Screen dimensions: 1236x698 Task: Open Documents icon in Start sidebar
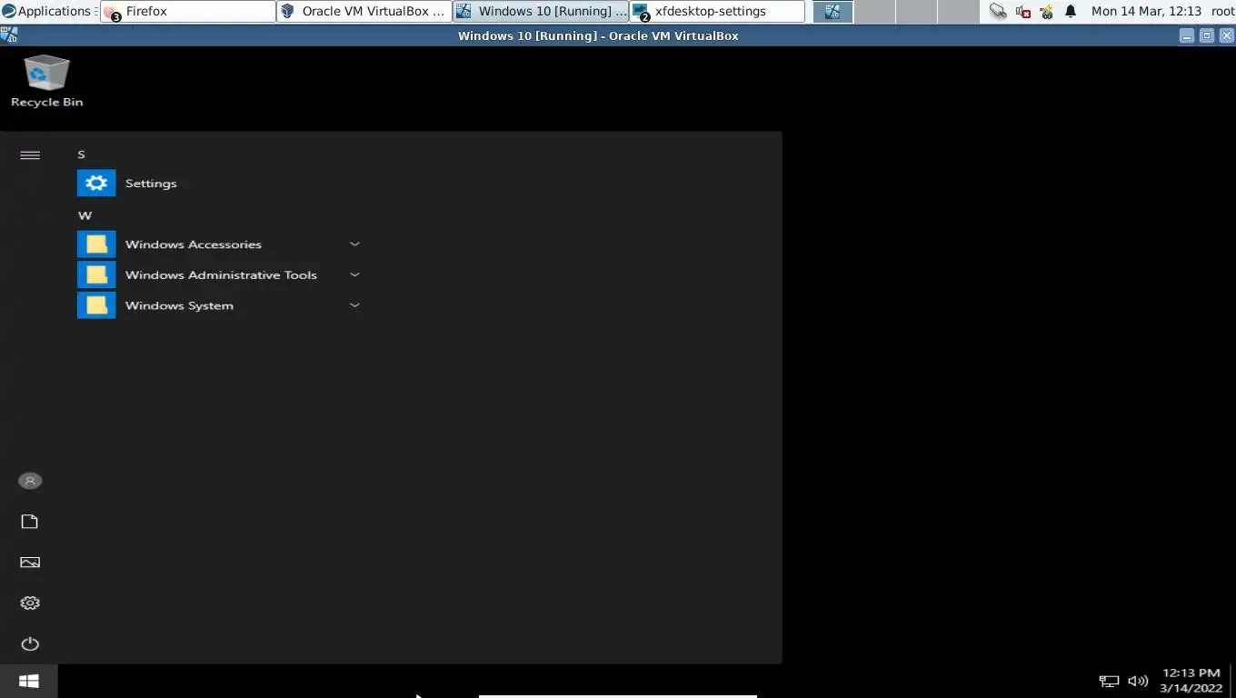click(x=30, y=522)
